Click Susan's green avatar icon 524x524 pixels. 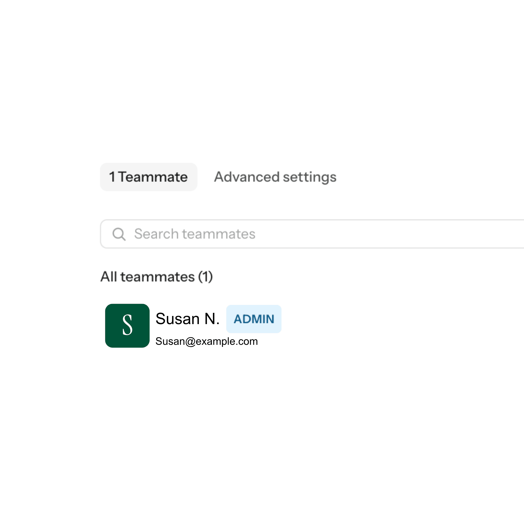coord(127,325)
